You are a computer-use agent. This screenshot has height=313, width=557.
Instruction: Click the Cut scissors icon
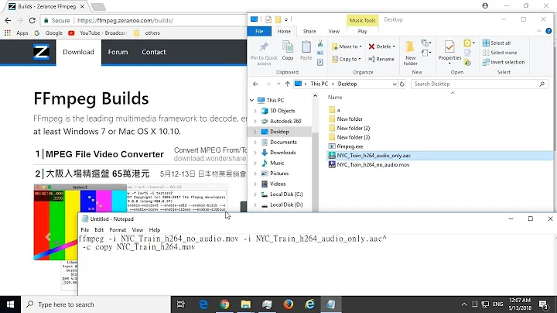pyautogui.click(x=320, y=43)
